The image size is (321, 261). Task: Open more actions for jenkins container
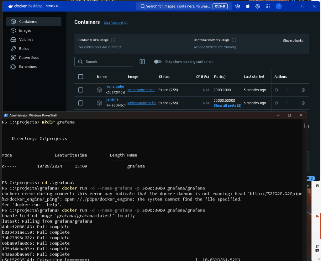tap(287, 103)
